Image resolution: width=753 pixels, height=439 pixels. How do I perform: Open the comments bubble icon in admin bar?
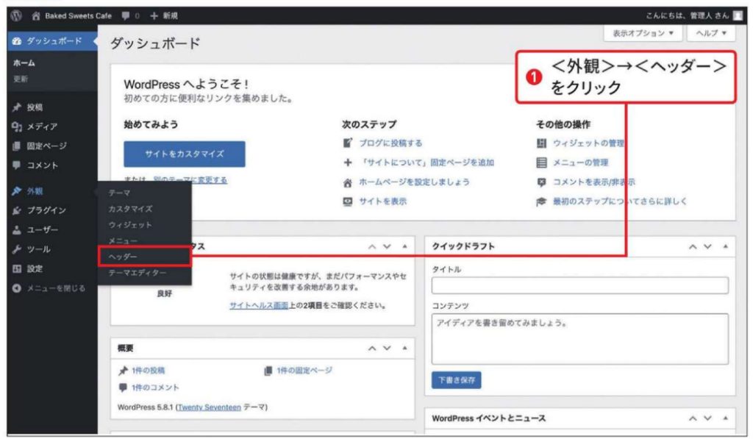pos(126,15)
